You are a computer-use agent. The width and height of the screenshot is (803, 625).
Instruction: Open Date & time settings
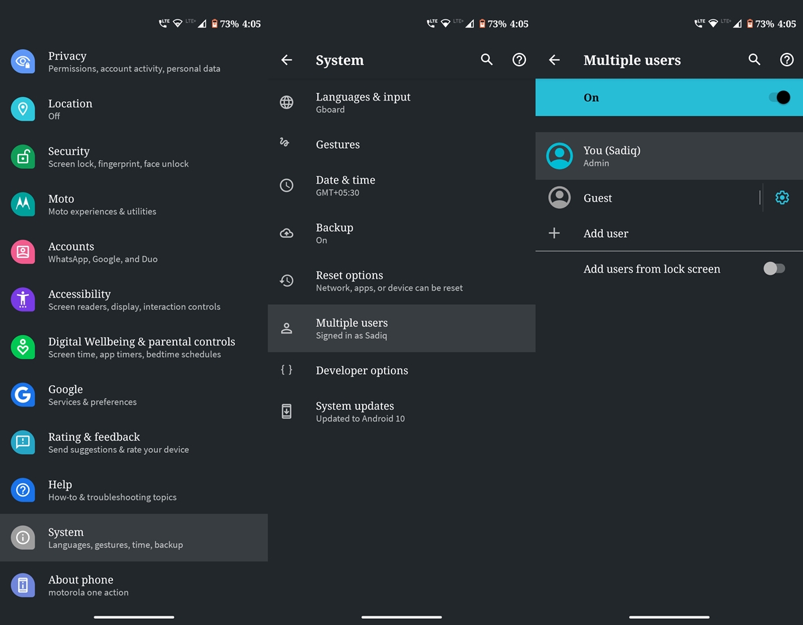[x=401, y=186]
